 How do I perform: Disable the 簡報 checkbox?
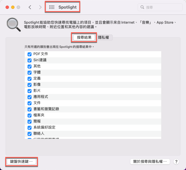pyautogui.click(x=30, y=122)
